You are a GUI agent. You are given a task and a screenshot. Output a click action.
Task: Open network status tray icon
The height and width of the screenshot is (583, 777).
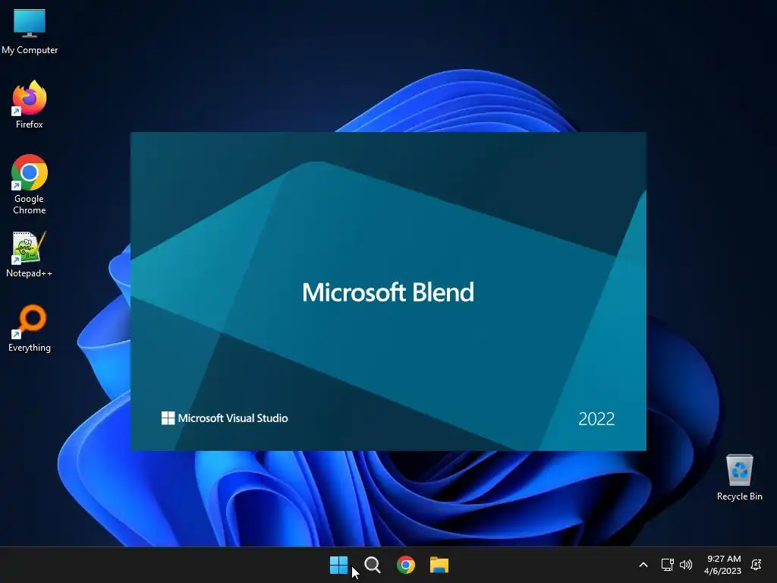(668, 565)
